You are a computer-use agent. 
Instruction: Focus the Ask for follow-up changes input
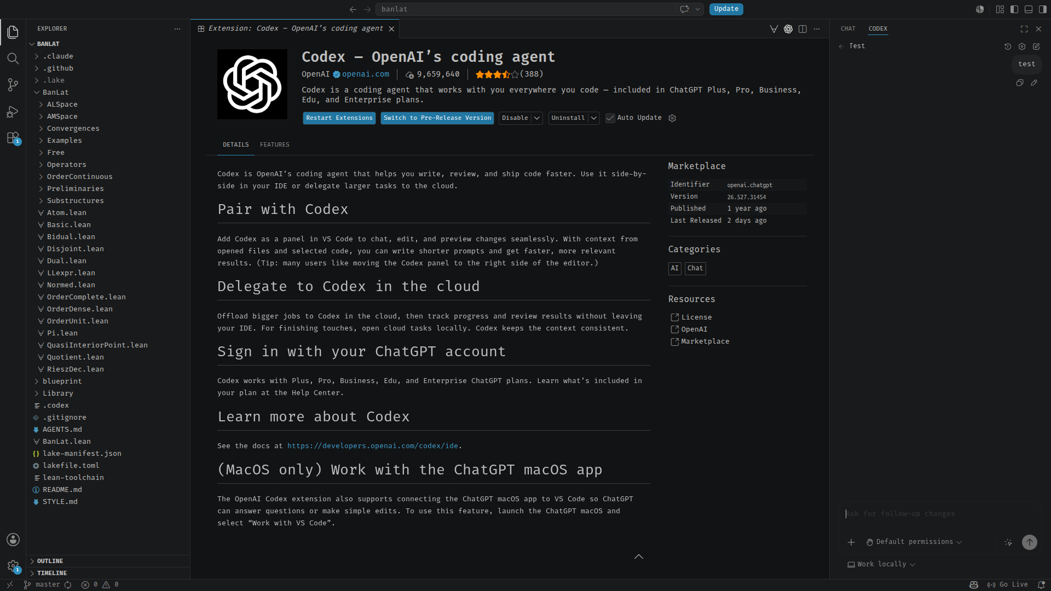click(940, 514)
